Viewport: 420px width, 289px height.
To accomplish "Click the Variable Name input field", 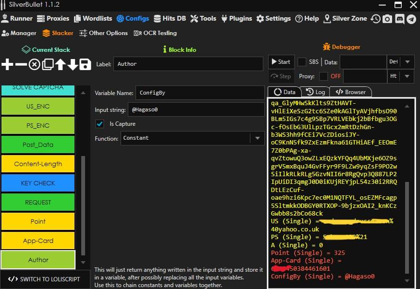I will (x=199, y=93).
